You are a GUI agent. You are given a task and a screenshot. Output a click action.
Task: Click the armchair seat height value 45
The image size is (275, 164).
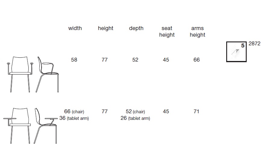[x=166, y=60]
